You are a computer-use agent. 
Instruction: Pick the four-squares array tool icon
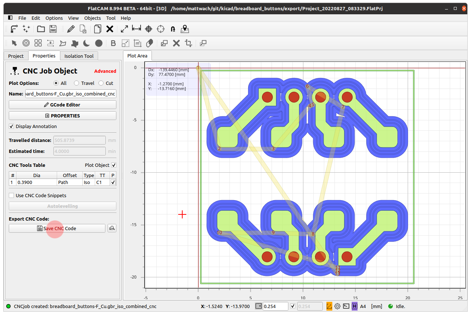[38, 43]
